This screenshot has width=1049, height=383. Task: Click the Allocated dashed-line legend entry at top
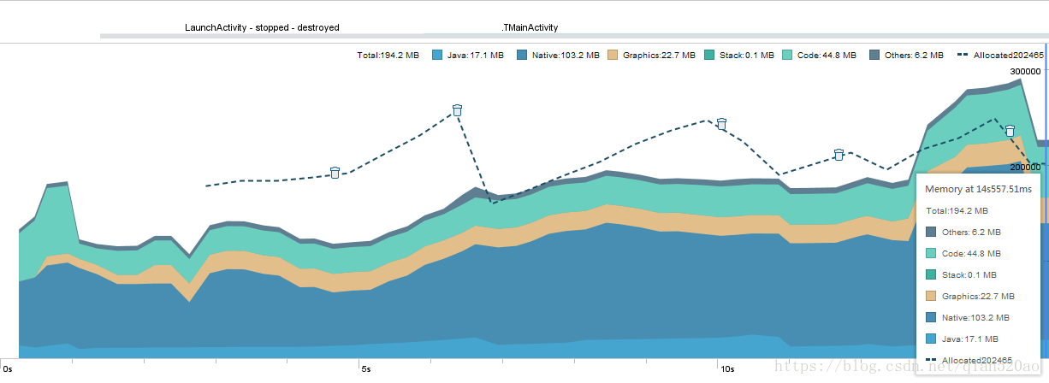coord(1000,55)
